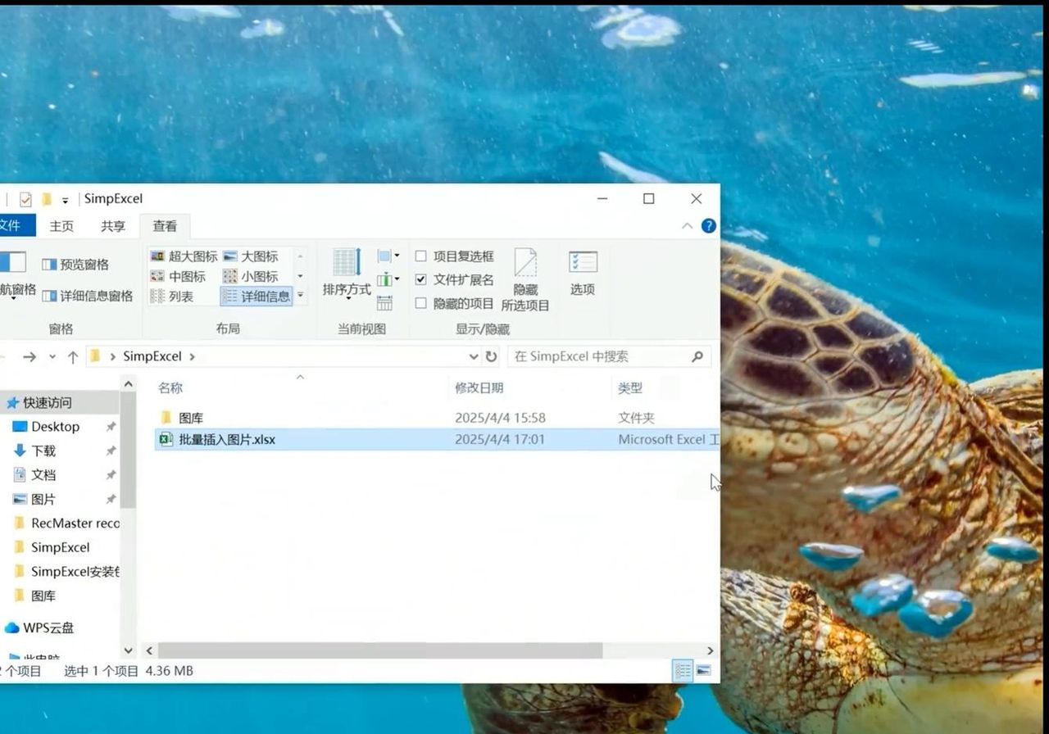Switch layout to 超大图标
Image resolution: width=1049 pixels, height=734 pixels.
(184, 256)
